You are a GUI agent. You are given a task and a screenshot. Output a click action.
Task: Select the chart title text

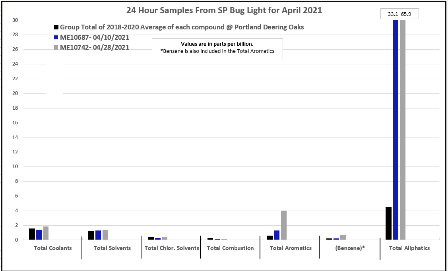(x=224, y=11)
